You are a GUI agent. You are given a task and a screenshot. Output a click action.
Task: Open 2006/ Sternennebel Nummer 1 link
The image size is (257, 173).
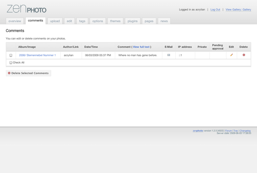point(37,55)
